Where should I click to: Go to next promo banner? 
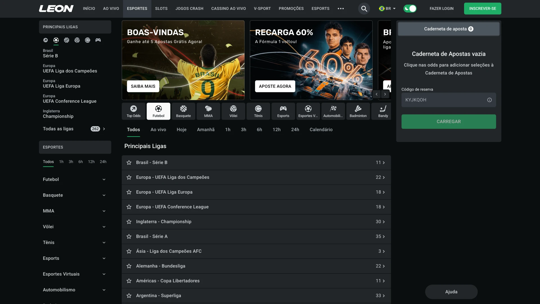coord(385,94)
